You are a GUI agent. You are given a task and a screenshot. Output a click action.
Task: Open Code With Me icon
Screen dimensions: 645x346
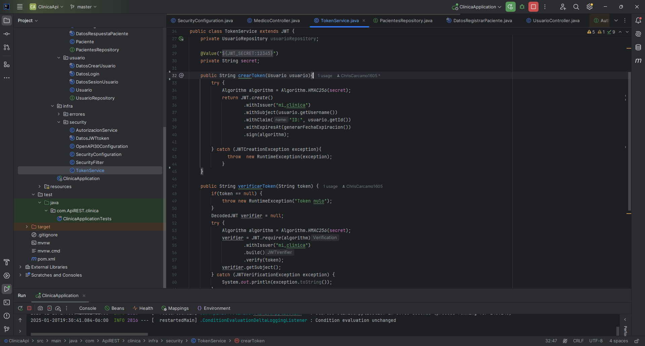563,7
